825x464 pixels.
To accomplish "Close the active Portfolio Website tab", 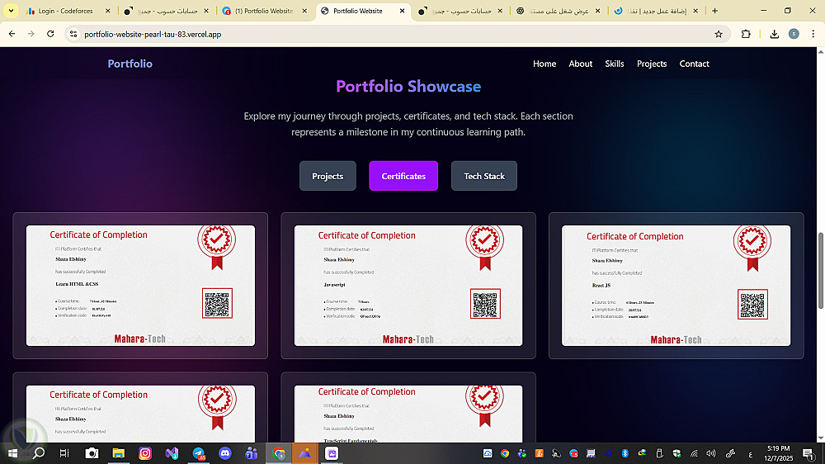I will click(x=402, y=11).
